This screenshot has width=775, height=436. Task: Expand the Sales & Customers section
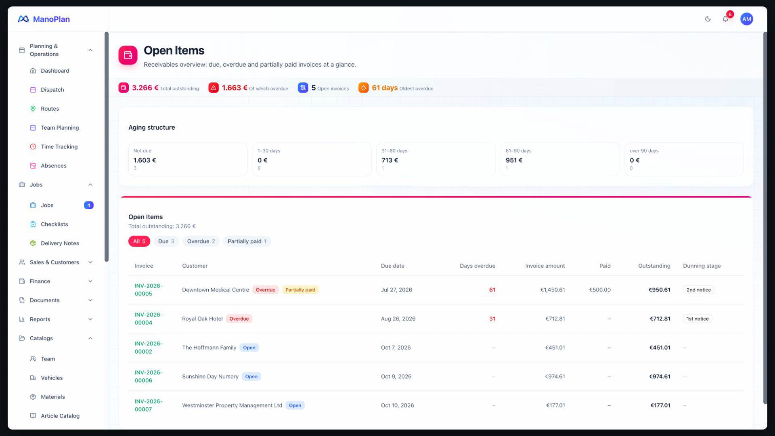[90, 262]
